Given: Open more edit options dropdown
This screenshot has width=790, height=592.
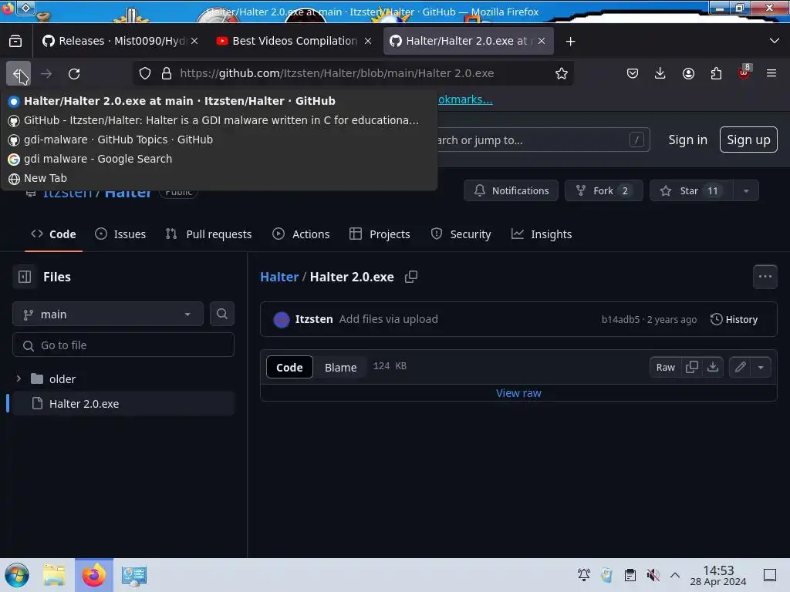Looking at the screenshot, I should pos(761,368).
